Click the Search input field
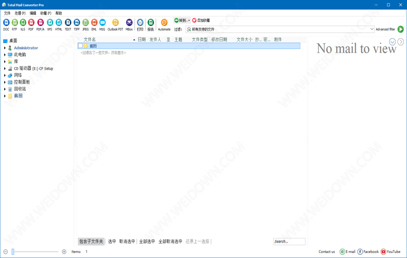This screenshot has height=258, width=407. 289,241
